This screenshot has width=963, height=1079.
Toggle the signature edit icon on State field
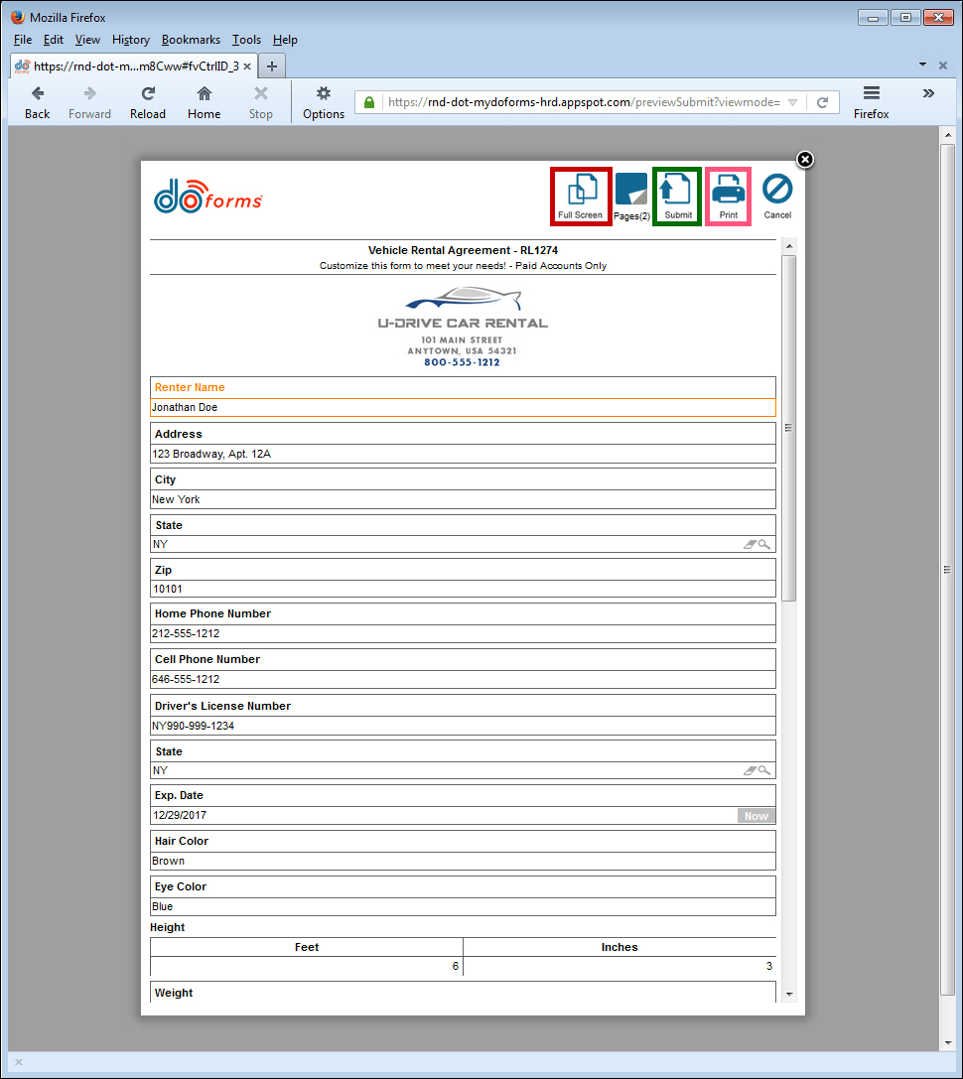click(x=750, y=544)
